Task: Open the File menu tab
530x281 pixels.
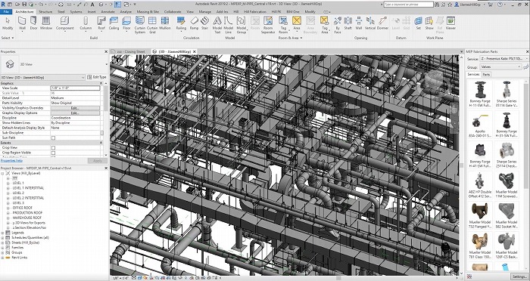Action: [x=6, y=11]
